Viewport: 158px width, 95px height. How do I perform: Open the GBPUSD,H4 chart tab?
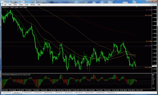coord(59,92)
